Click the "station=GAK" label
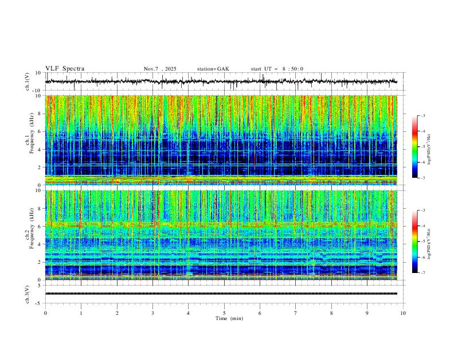Image resolution: width=454 pixels, height=351 pixels. point(213,69)
